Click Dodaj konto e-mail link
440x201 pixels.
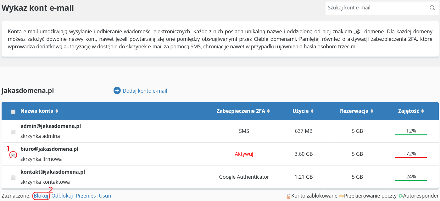point(145,91)
